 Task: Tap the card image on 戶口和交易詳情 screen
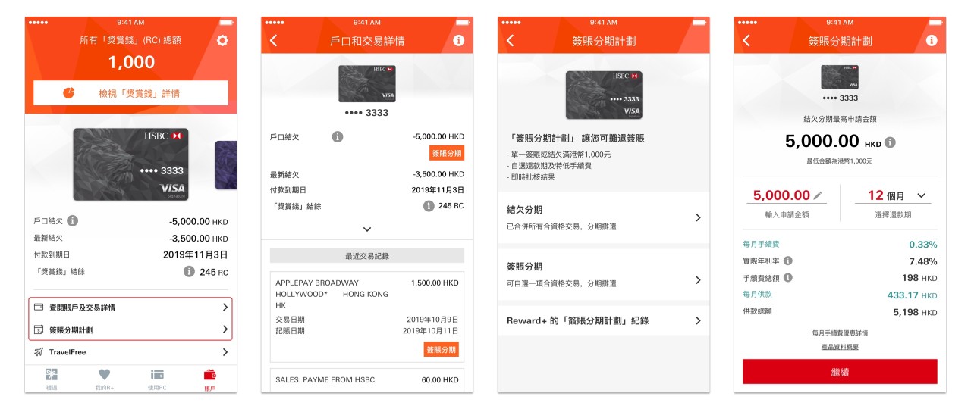click(x=367, y=83)
